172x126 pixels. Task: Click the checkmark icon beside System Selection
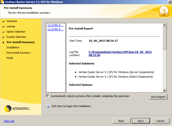coord(3,37)
